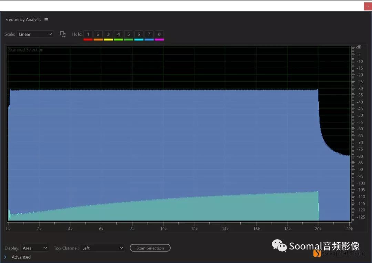This screenshot has height=263, width=372.
Task: Click the 16k label on frequency axis
Action: [x=256, y=229]
